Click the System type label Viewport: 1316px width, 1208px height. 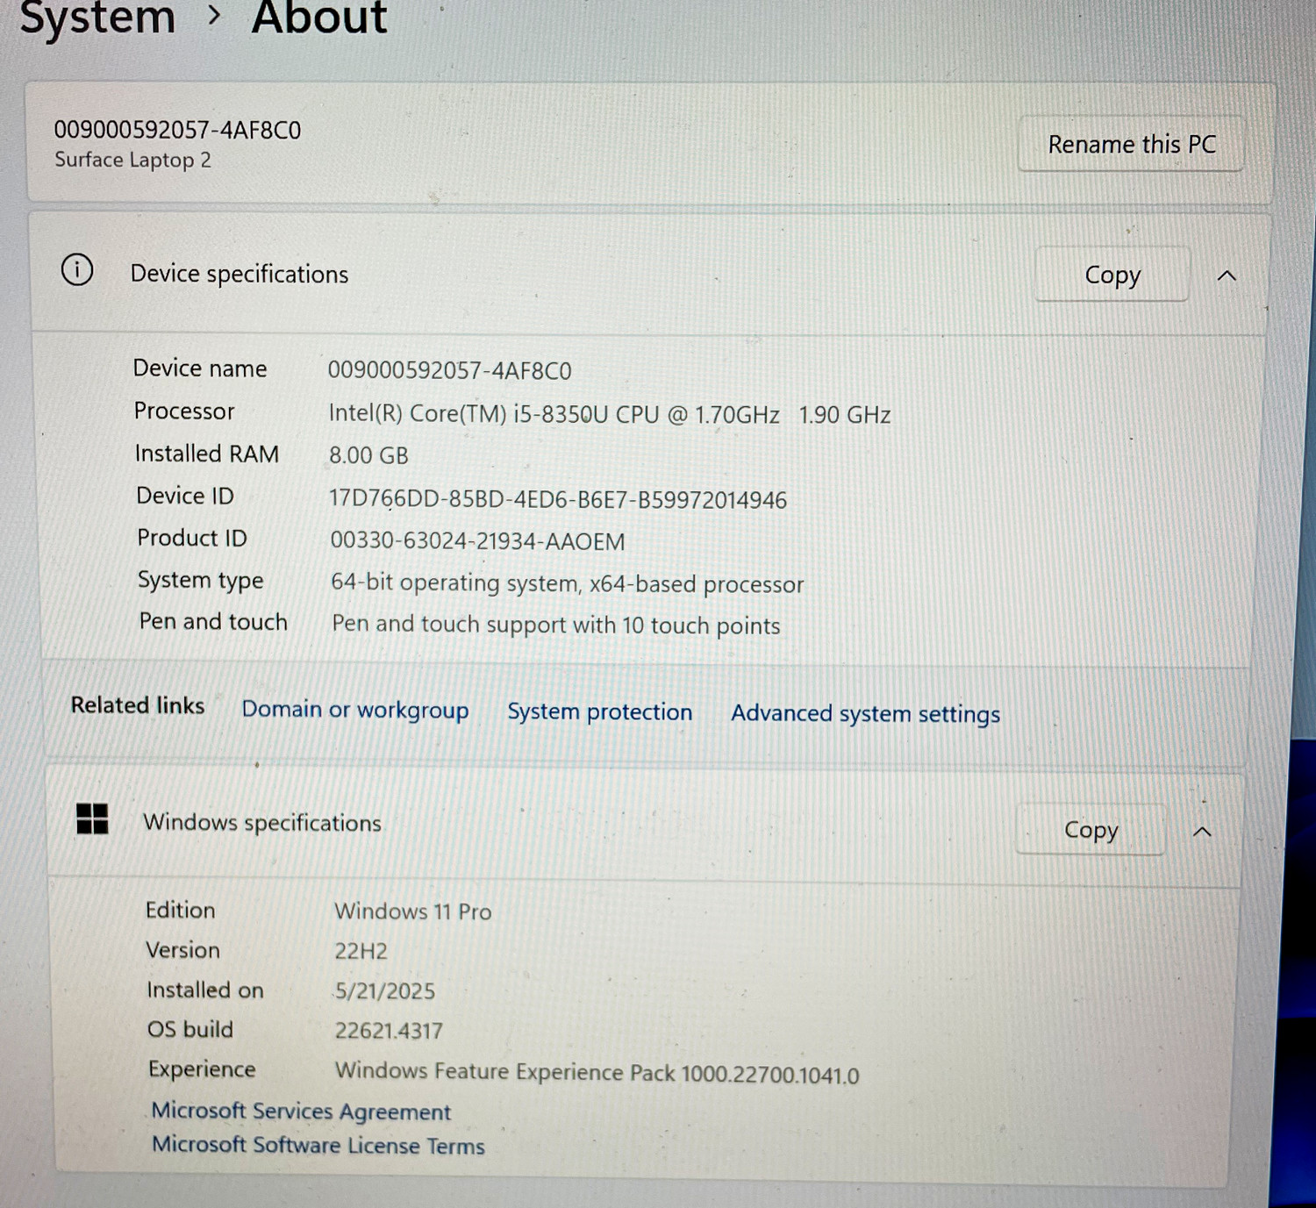click(201, 581)
